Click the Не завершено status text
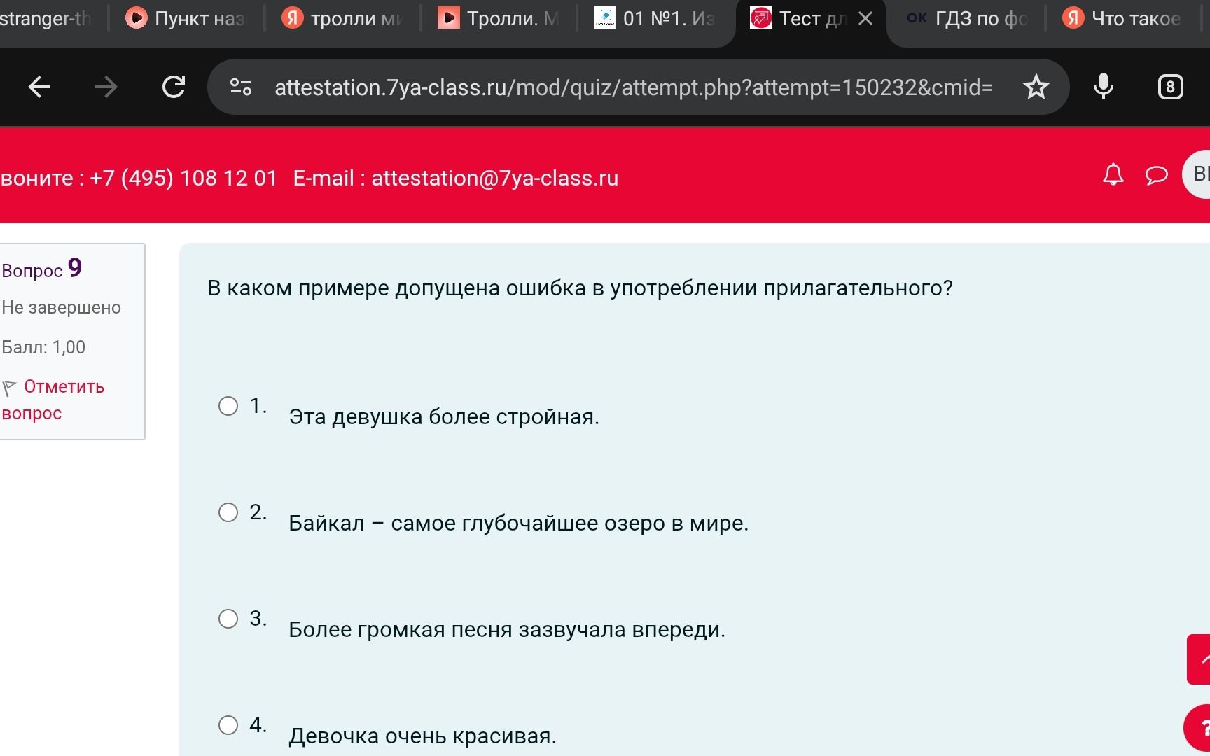The image size is (1210, 756). 61,307
